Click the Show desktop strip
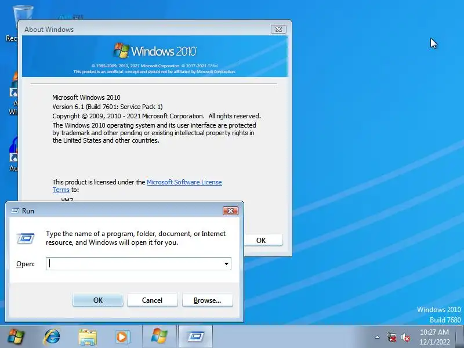 coord(460,336)
